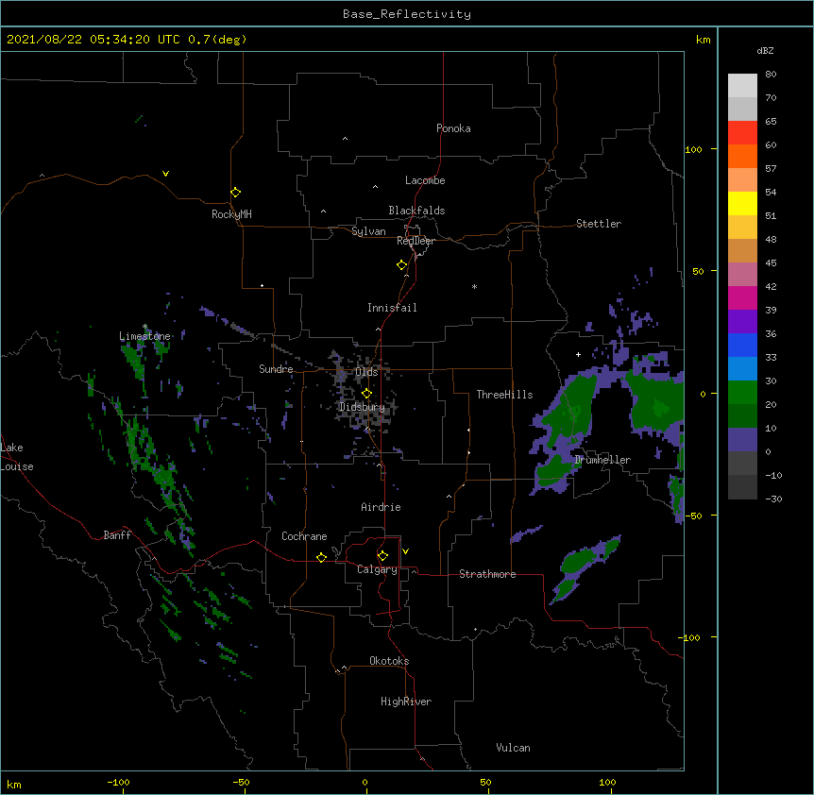
Task: Click the Limestone label
Action: [x=144, y=336]
